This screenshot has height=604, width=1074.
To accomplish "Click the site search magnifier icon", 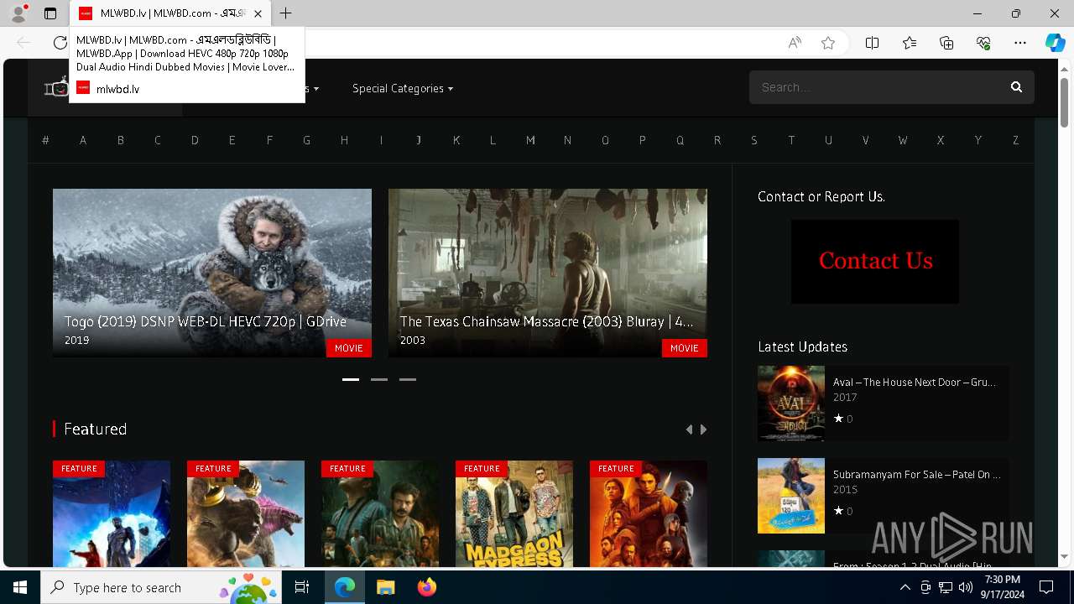I will 1016,87.
